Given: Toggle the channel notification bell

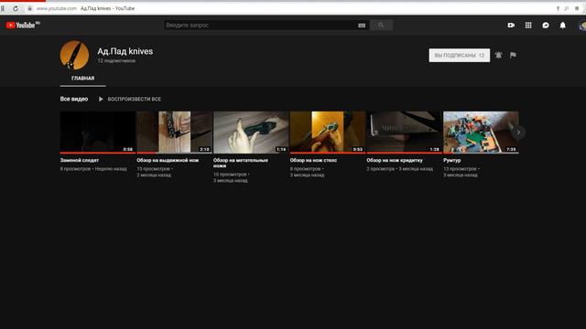Looking at the screenshot, I should tap(498, 55).
